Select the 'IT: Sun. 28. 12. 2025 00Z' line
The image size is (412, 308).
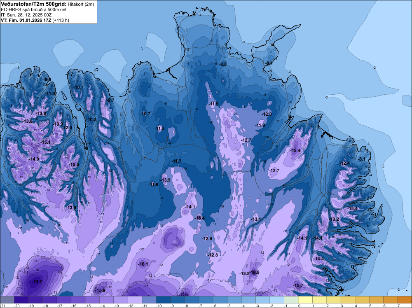(x=26, y=15)
